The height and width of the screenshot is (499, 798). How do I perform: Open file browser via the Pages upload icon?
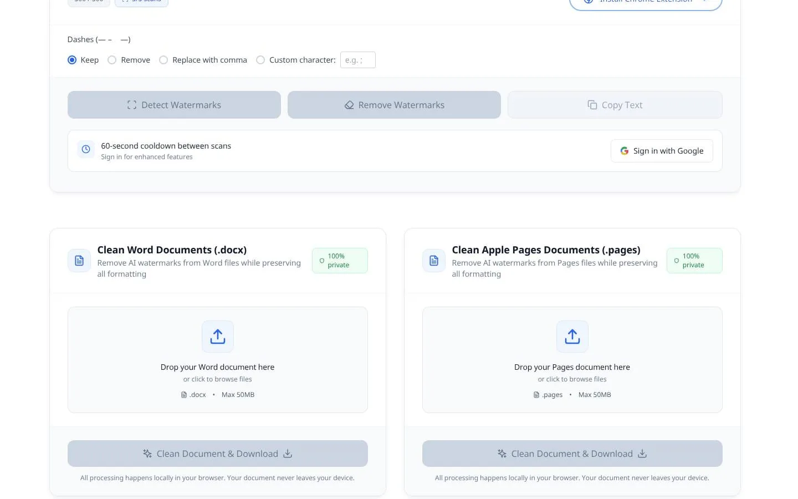click(572, 337)
